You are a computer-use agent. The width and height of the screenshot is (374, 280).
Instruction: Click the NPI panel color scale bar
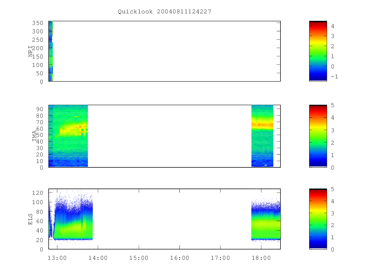318,51
